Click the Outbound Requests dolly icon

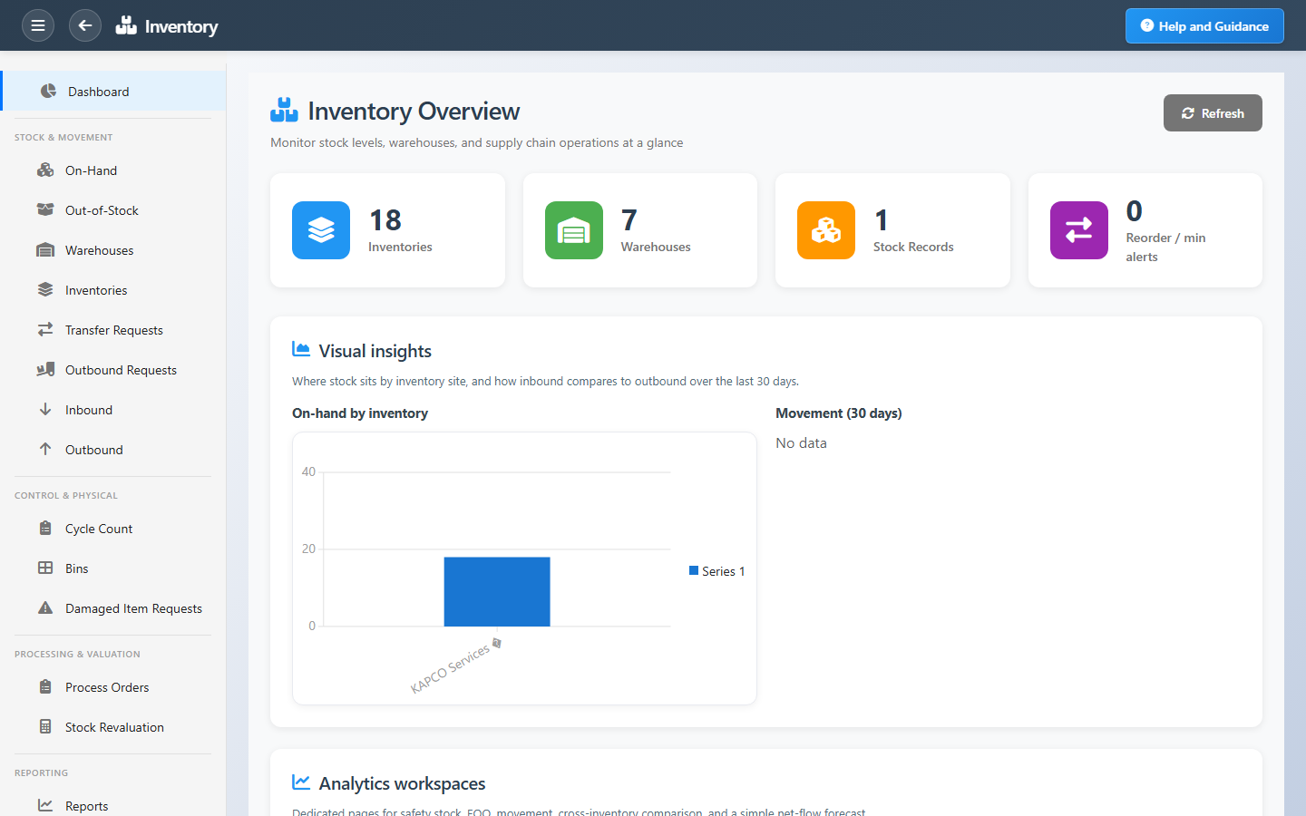point(45,369)
